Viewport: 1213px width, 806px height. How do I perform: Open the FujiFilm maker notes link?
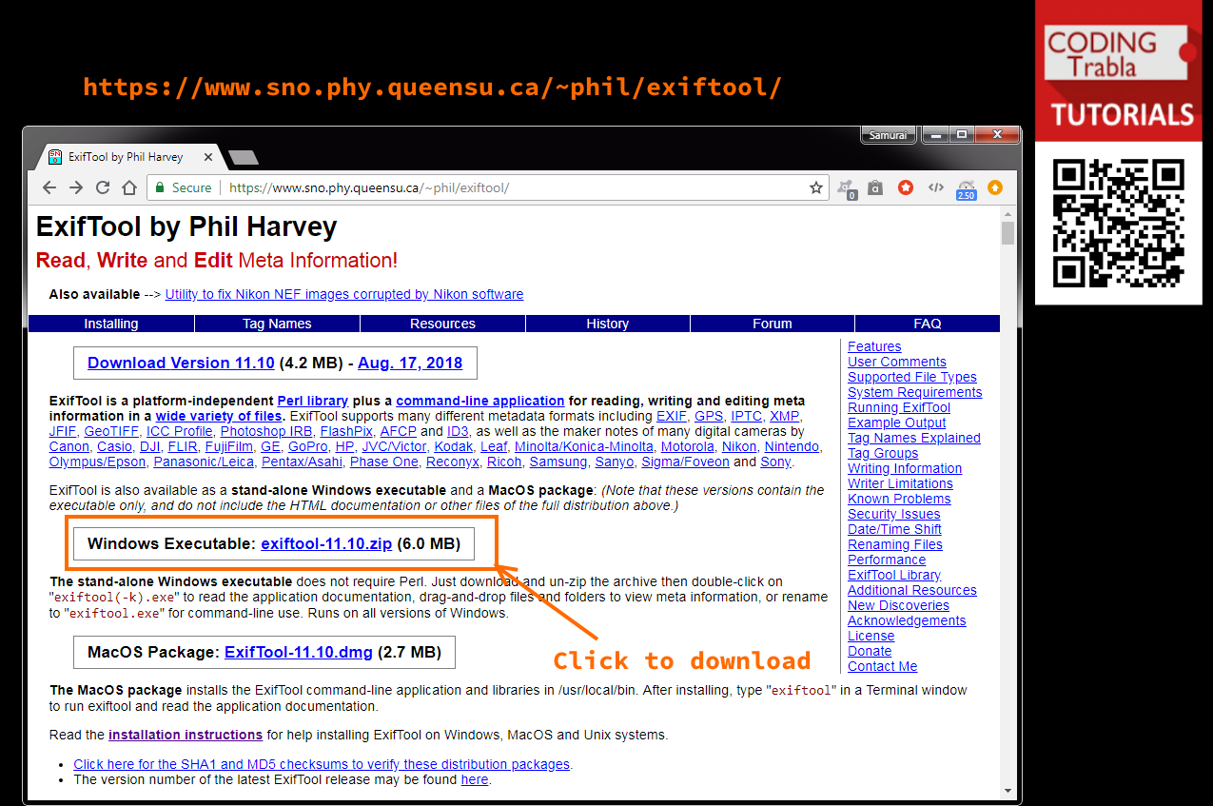pos(227,446)
